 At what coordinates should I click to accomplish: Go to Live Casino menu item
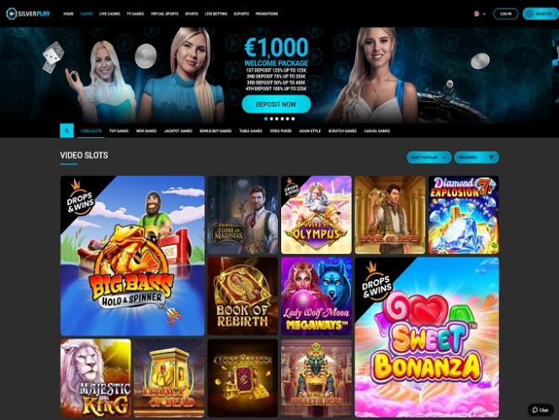109,14
